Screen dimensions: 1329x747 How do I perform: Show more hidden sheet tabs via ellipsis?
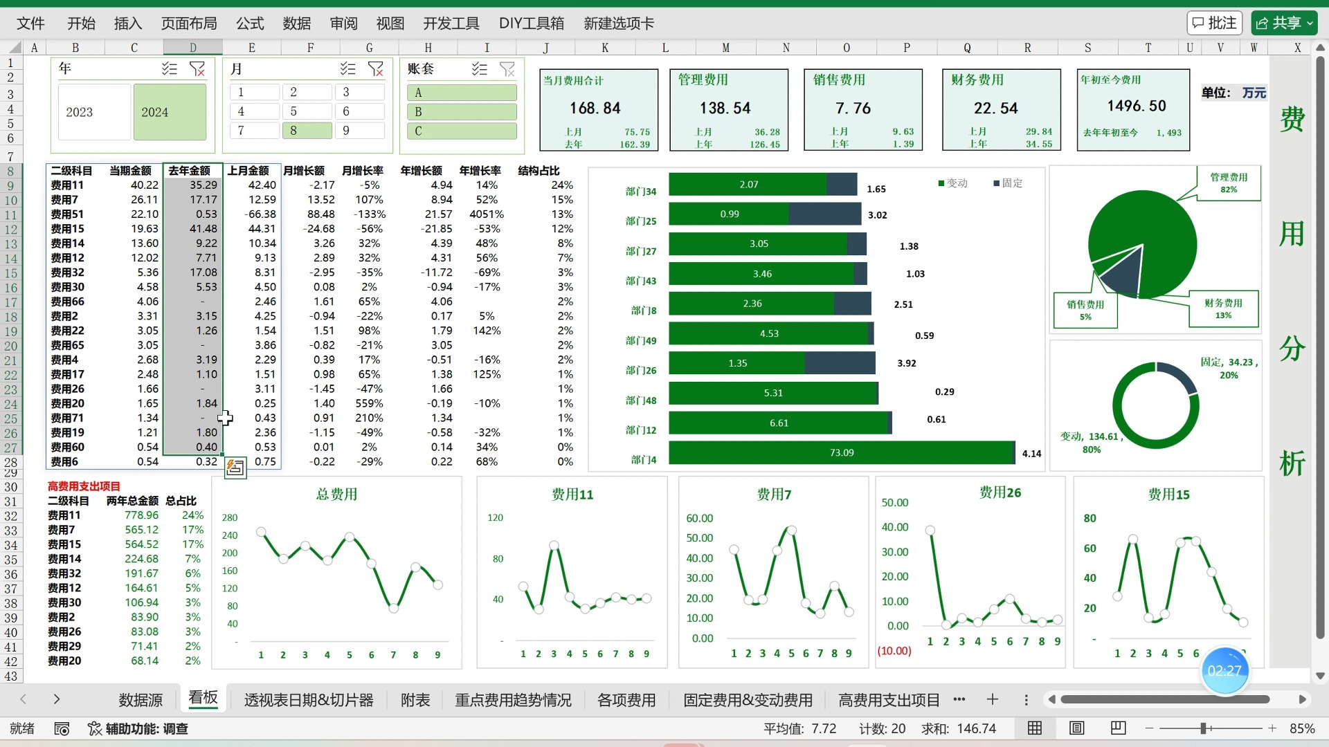click(x=959, y=699)
